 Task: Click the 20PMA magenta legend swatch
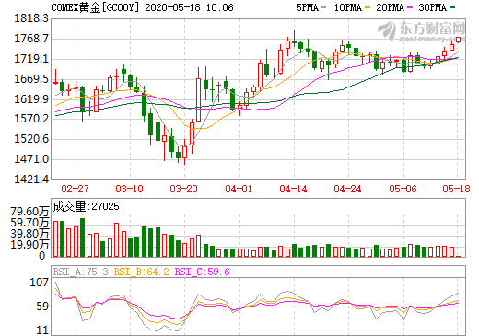click(x=410, y=7)
